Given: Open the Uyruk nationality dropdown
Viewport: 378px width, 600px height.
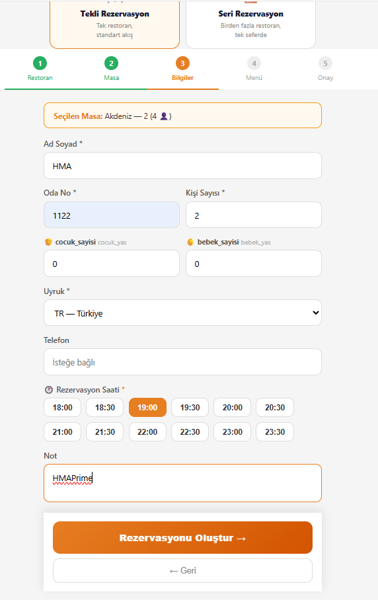Looking at the screenshot, I should (x=182, y=313).
